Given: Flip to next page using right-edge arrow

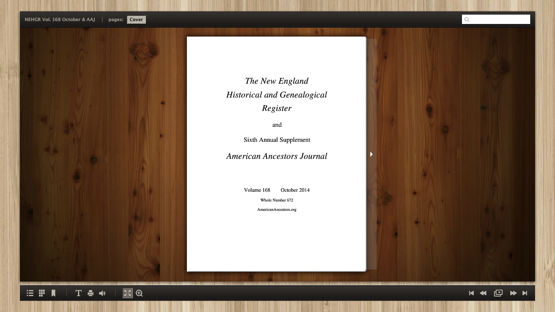Looking at the screenshot, I should coord(371,154).
